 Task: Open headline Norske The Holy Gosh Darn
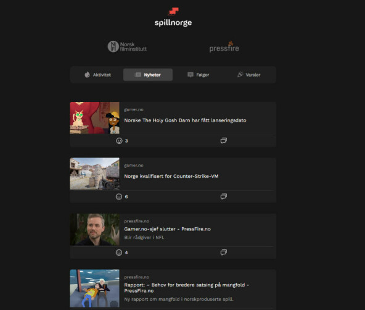[x=185, y=120]
